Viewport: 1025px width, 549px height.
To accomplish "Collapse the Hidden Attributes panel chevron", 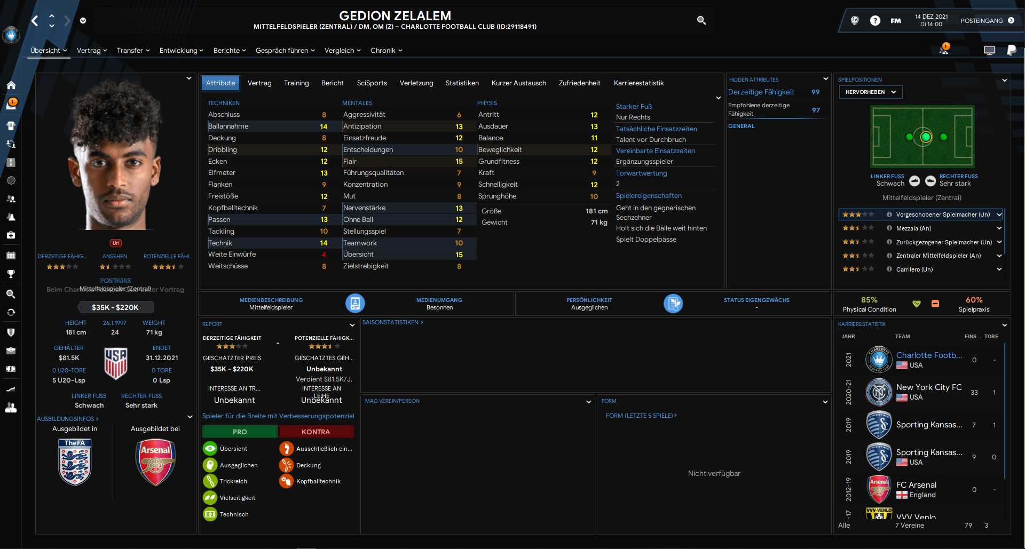I will click(x=826, y=79).
